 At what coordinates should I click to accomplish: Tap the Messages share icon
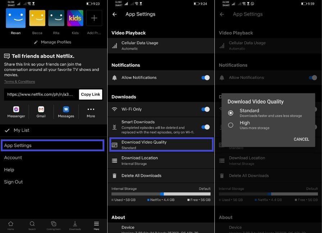(66, 109)
